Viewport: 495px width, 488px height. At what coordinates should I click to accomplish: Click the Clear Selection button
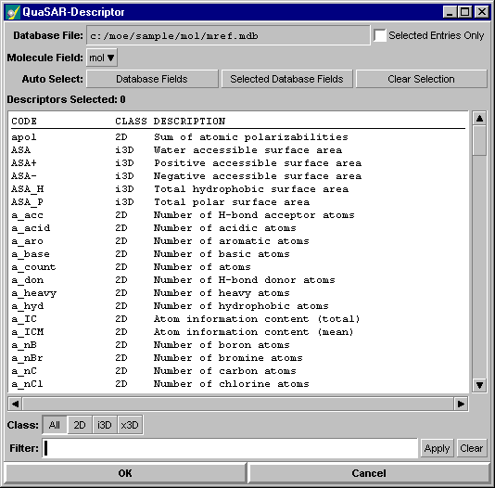click(421, 79)
